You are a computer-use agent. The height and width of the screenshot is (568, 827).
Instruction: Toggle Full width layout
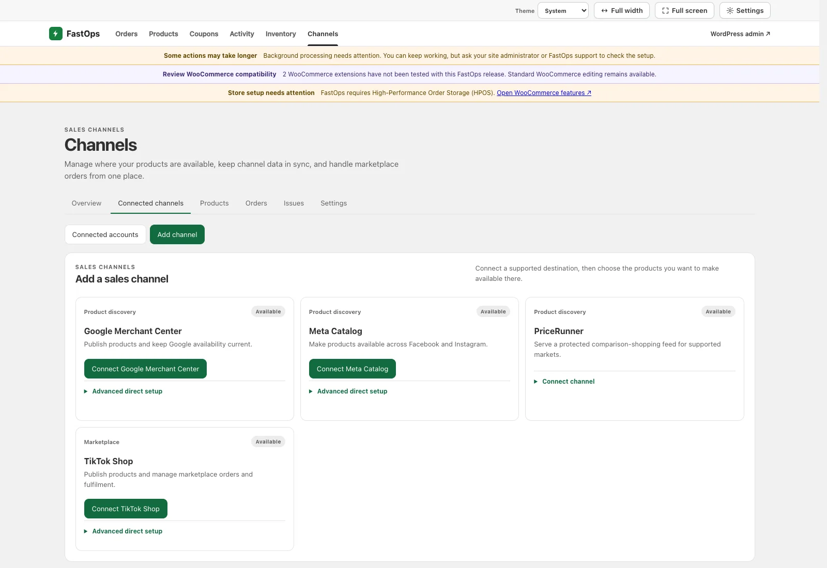(622, 10)
